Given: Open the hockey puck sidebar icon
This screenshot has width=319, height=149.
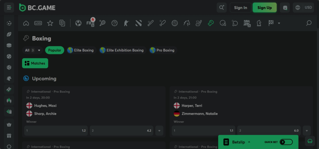Looking at the screenshot, I should 9,46.
